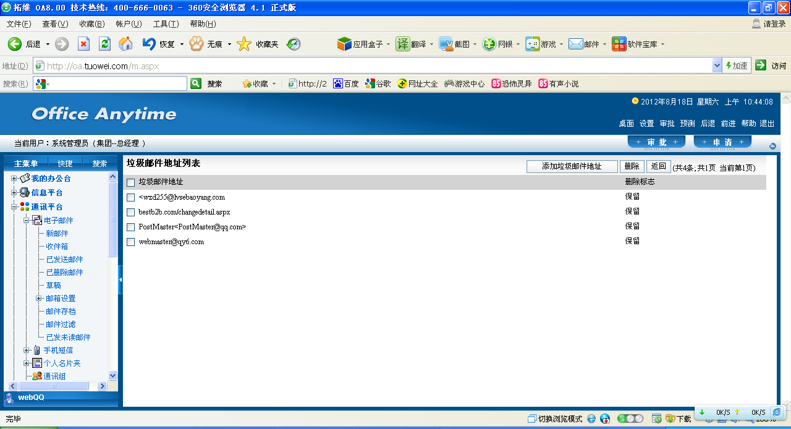Check the box for webmaster@qy6.com
Screen dimensions: 791x429
[130, 242]
